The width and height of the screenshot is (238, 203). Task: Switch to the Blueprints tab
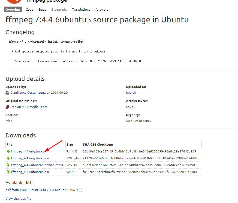(59, 9)
